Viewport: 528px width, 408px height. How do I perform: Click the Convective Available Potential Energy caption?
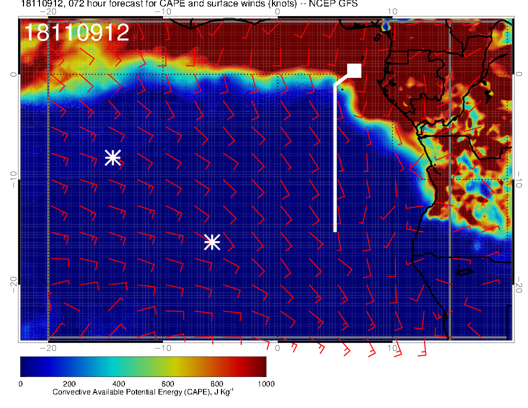tap(143, 392)
